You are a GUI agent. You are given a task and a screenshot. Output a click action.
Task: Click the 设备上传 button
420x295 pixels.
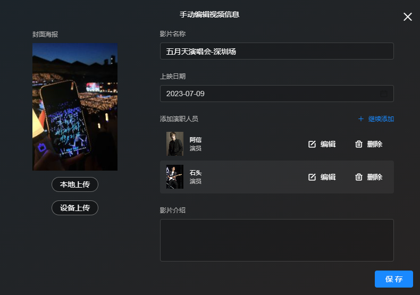pyautogui.click(x=75, y=208)
